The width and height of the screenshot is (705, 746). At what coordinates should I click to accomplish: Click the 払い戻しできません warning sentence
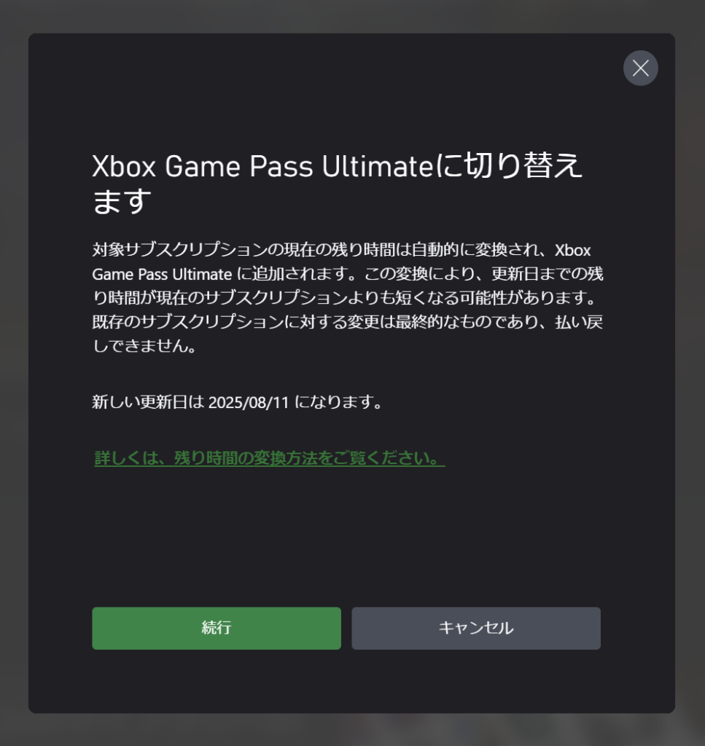pos(348,334)
